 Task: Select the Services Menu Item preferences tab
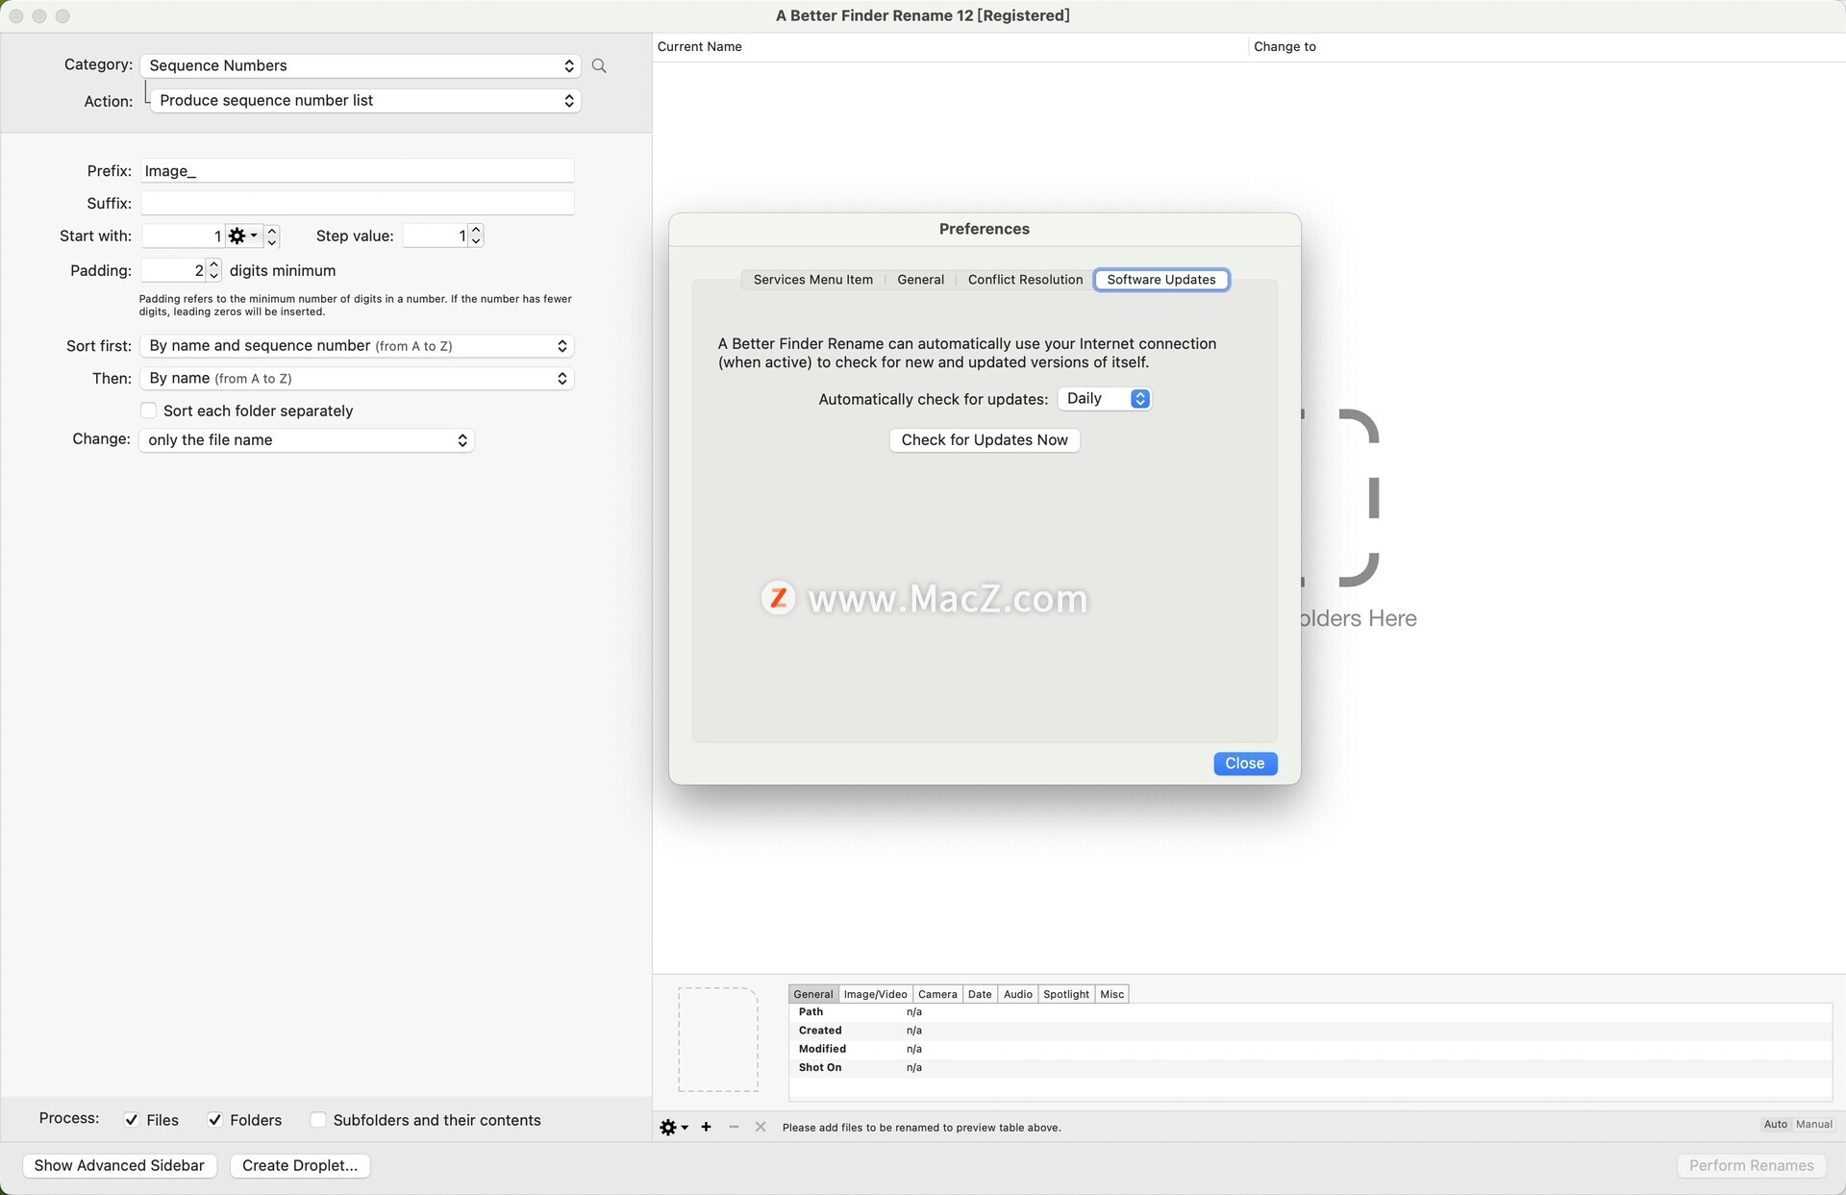click(812, 280)
